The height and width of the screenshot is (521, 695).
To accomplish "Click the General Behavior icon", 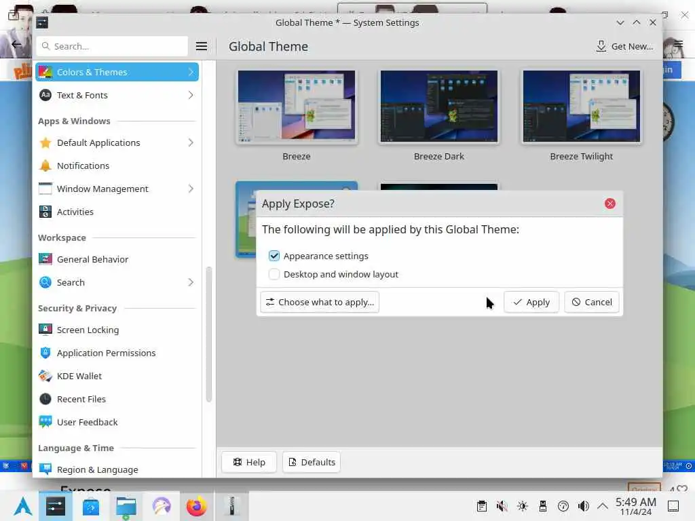I will click(45, 259).
